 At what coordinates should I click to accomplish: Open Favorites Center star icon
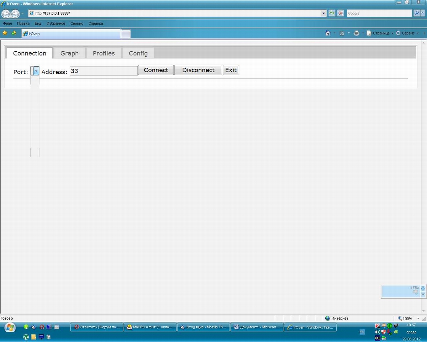click(5, 33)
